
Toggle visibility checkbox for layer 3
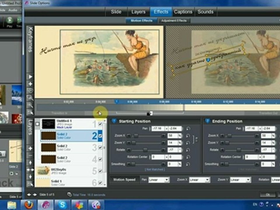tap(100, 148)
